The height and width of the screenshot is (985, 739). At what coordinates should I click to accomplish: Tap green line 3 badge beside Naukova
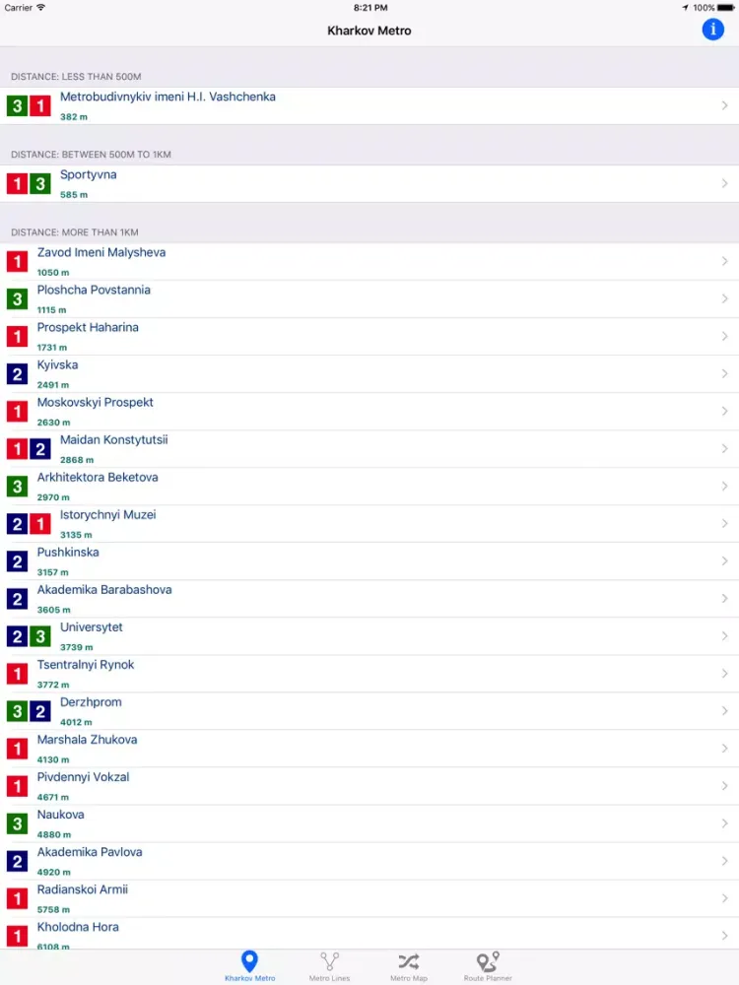(17, 823)
